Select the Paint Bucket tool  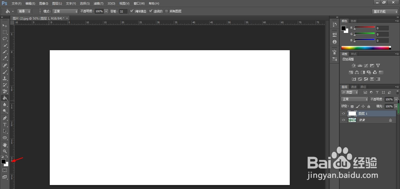pos(5,98)
